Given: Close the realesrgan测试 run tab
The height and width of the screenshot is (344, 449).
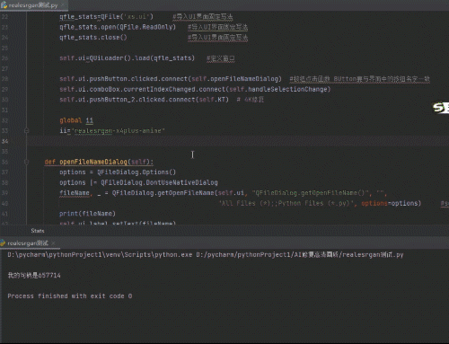Looking at the screenshot, I should point(53,243).
